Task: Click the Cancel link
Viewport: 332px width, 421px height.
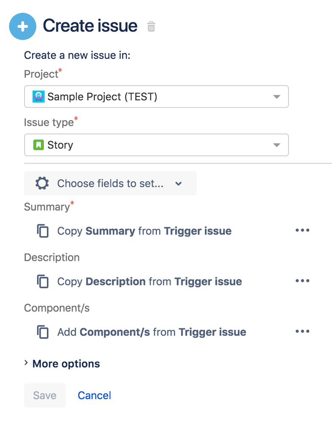Action: [94, 395]
